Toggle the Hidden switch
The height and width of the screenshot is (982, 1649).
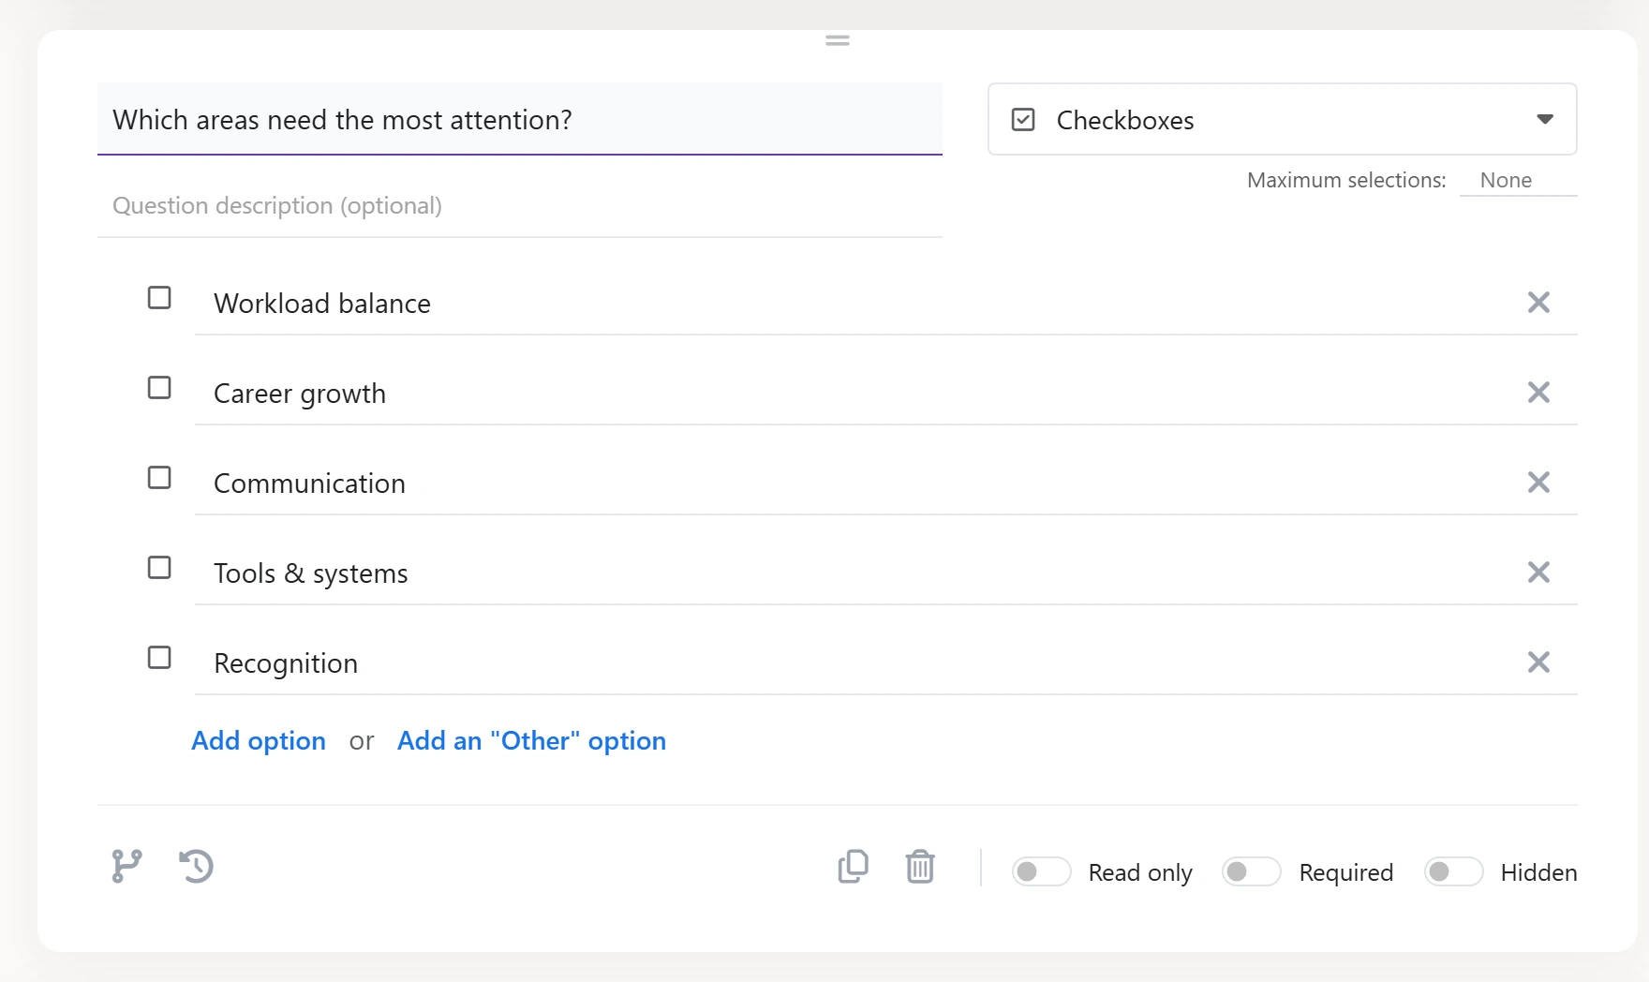[1453, 871]
